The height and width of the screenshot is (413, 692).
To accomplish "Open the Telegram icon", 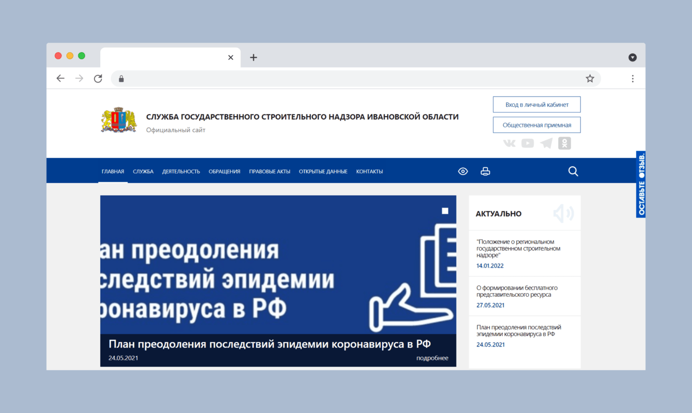I will click(x=546, y=143).
